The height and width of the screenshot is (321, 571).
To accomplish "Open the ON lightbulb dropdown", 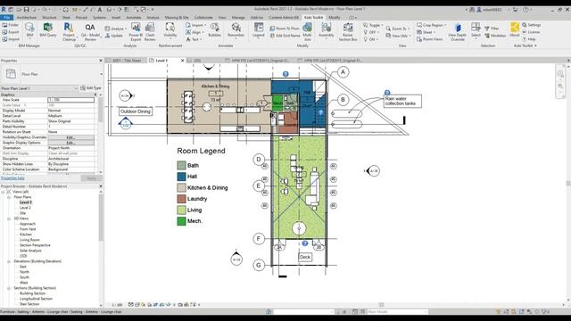I will click(370, 39).
